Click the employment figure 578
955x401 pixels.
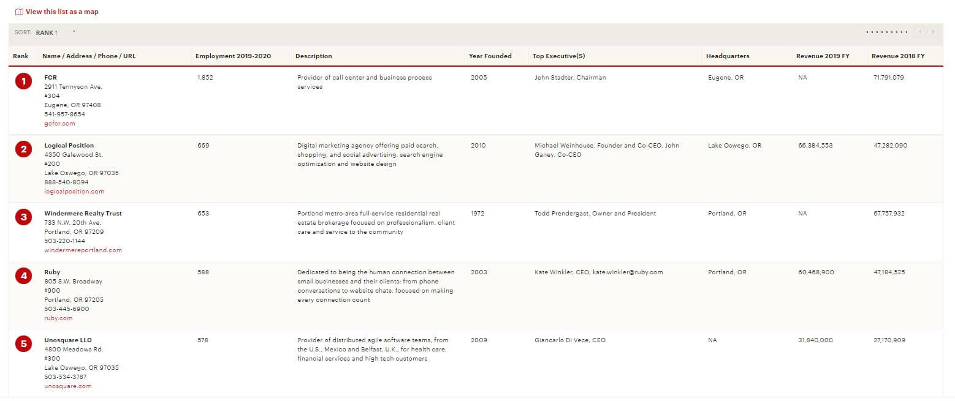coord(204,340)
